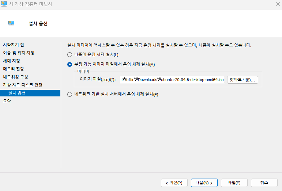
Task: Open file browser with 찾아보기(B)... button
Action: [242, 80]
